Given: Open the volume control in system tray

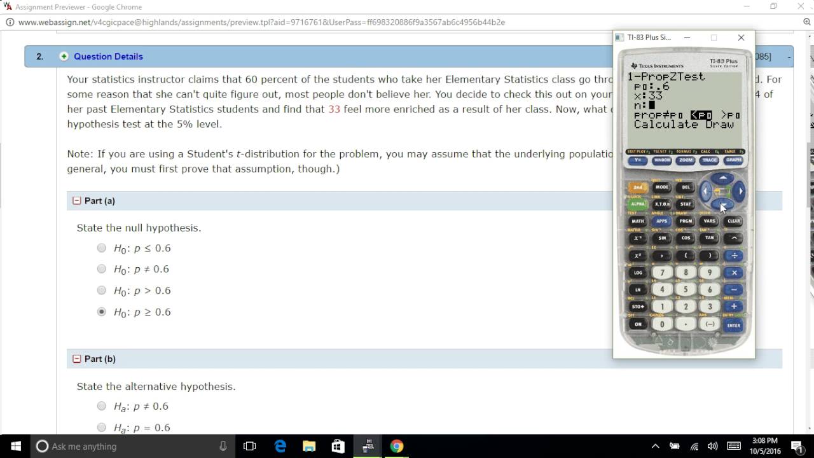Looking at the screenshot, I should pyautogui.click(x=712, y=446).
